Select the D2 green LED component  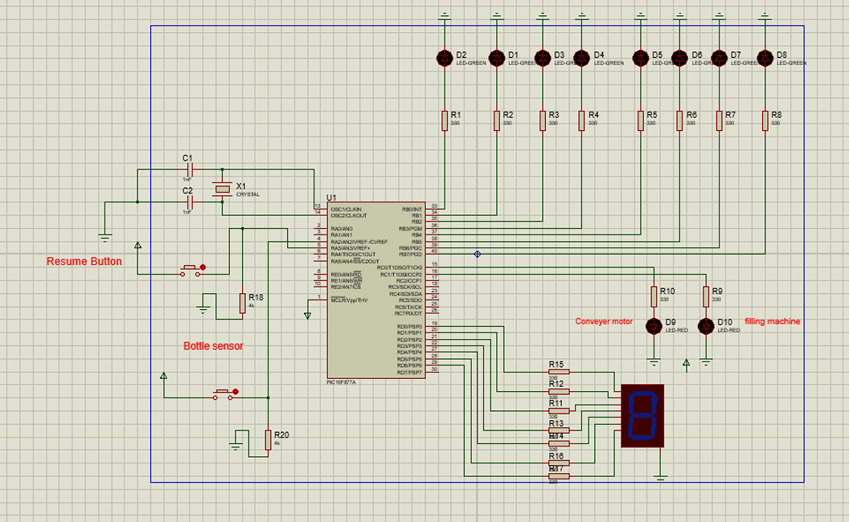pos(445,58)
